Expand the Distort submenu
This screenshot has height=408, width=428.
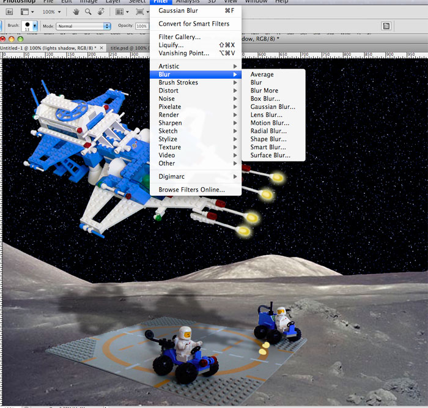(x=196, y=91)
